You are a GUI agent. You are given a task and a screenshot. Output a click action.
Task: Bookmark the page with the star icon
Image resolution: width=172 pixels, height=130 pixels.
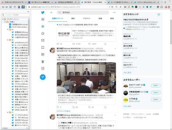120,7
